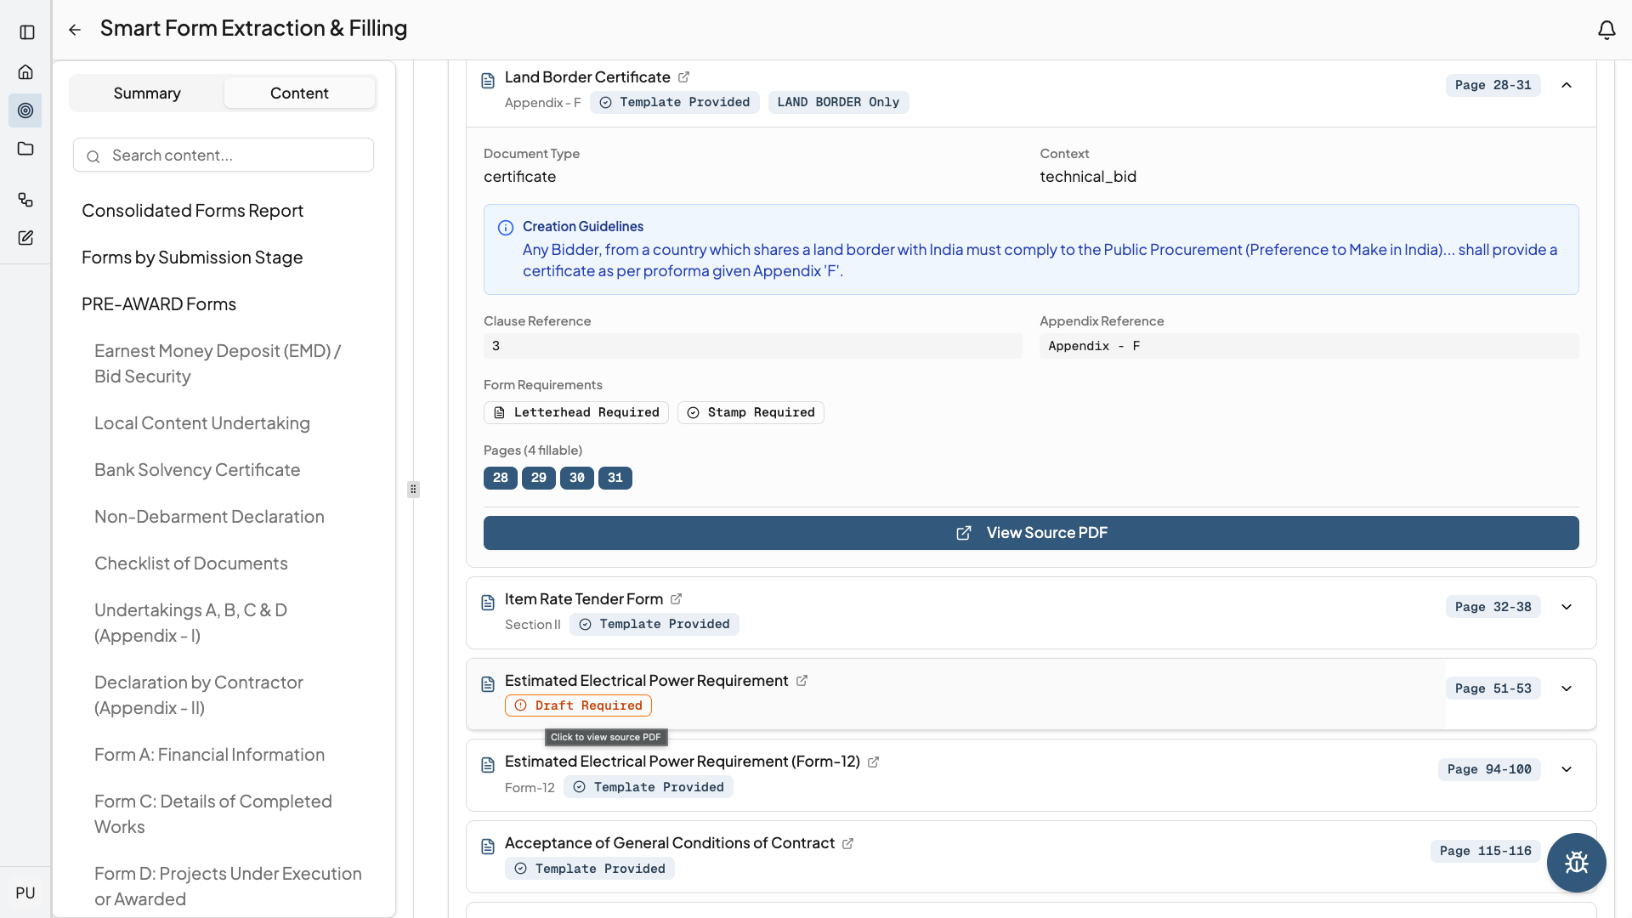Click the back arrow icon
Image resolution: width=1632 pixels, height=918 pixels.
75,30
